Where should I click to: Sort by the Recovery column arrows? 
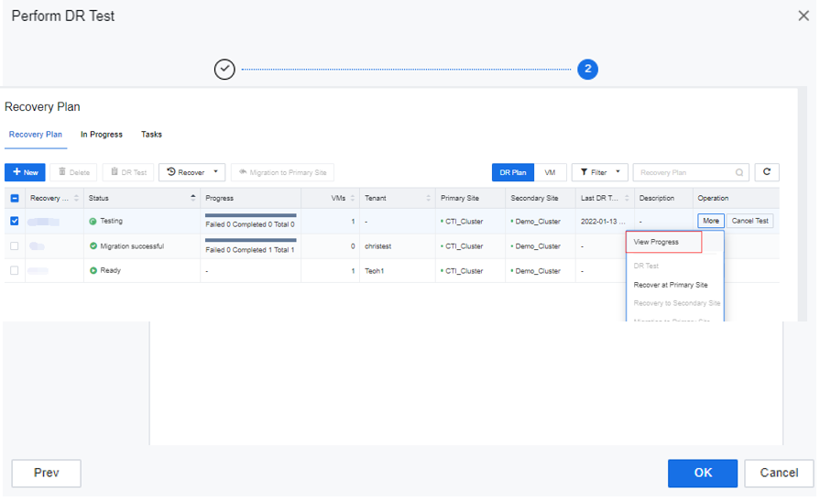click(x=76, y=198)
